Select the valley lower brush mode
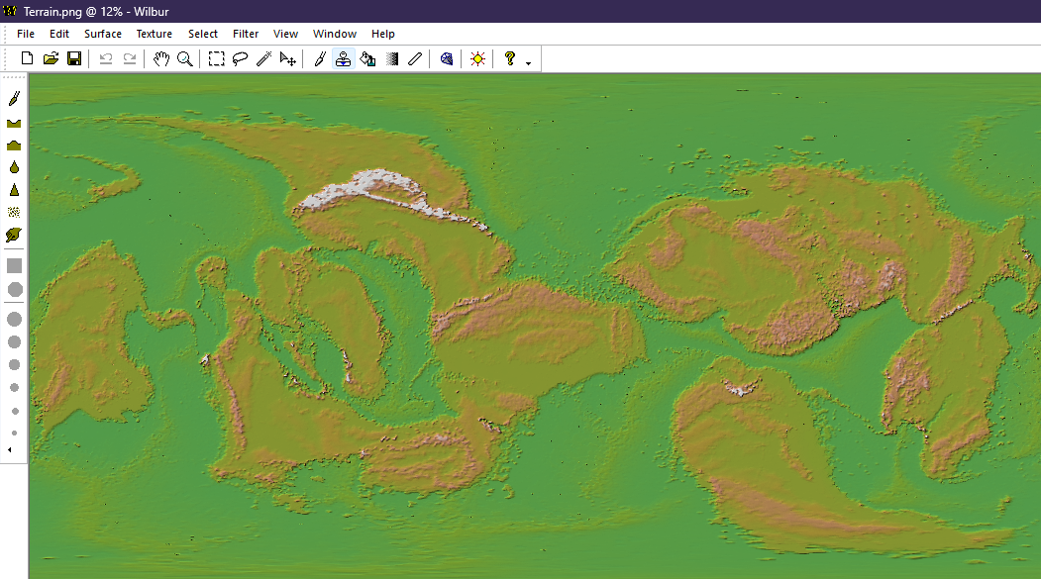 pyautogui.click(x=14, y=123)
